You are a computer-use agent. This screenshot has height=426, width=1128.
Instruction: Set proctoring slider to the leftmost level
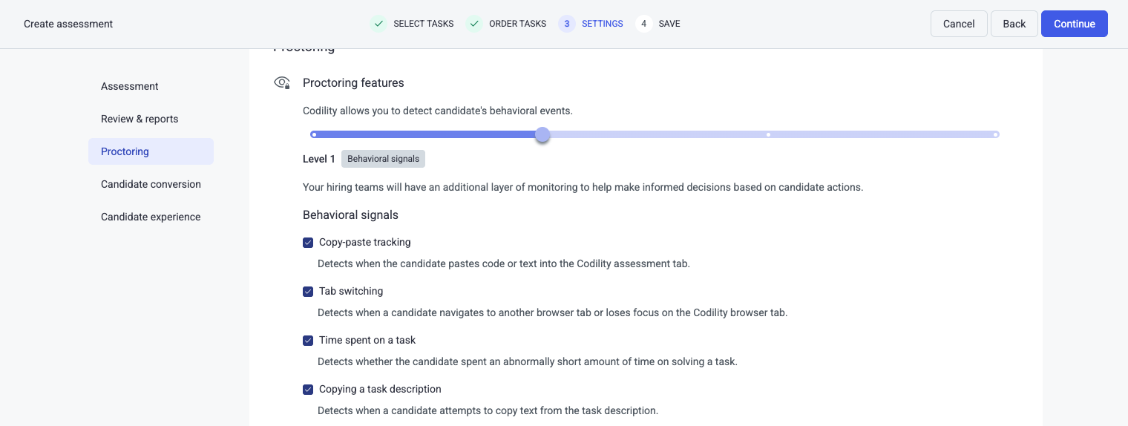[x=314, y=135]
